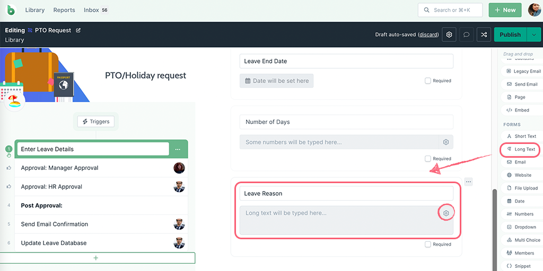Image resolution: width=543 pixels, height=271 pixels.
Task: Check Required under Number of Days
Action: pos(428,159)
